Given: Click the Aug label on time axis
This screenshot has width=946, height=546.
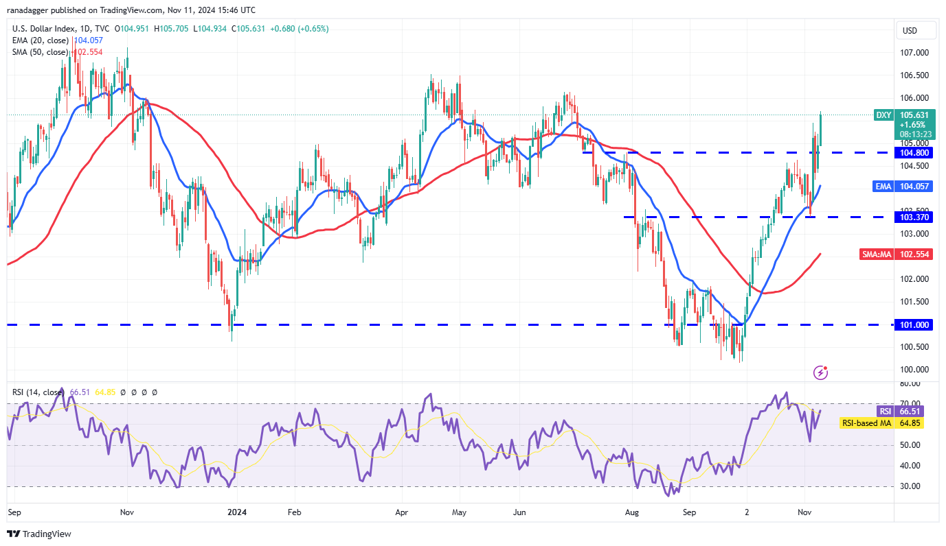Looking at the screenshot, I should point(633,512).
